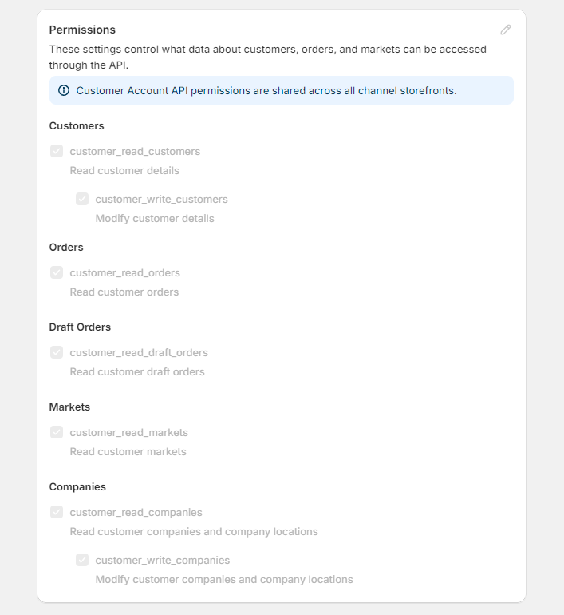Image resolution: width=564 pixels, height=615 pixels.
Task: Click the Orders section heading
Action: click(x=66, y=247)
